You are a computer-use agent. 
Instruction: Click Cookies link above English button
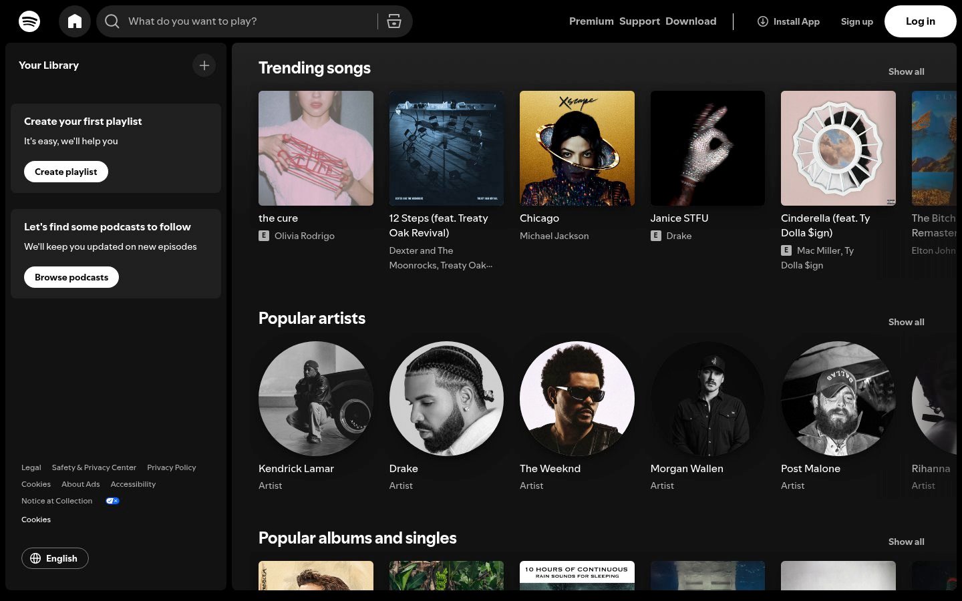click(x=36, y=520)
